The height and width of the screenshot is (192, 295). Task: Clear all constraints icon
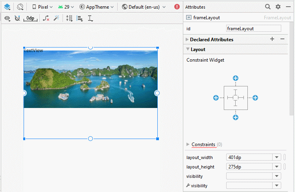point(46,18)
